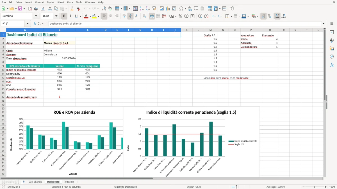The width and height of the screenshot is (337, 189).
Task: Click the zoom in plus button
Action: click(x=326, y=187)
